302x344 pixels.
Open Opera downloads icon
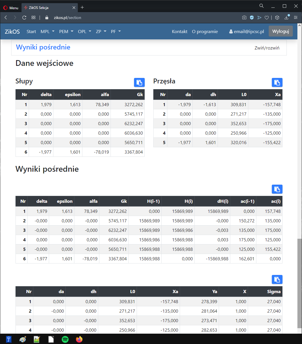[286, 18]
